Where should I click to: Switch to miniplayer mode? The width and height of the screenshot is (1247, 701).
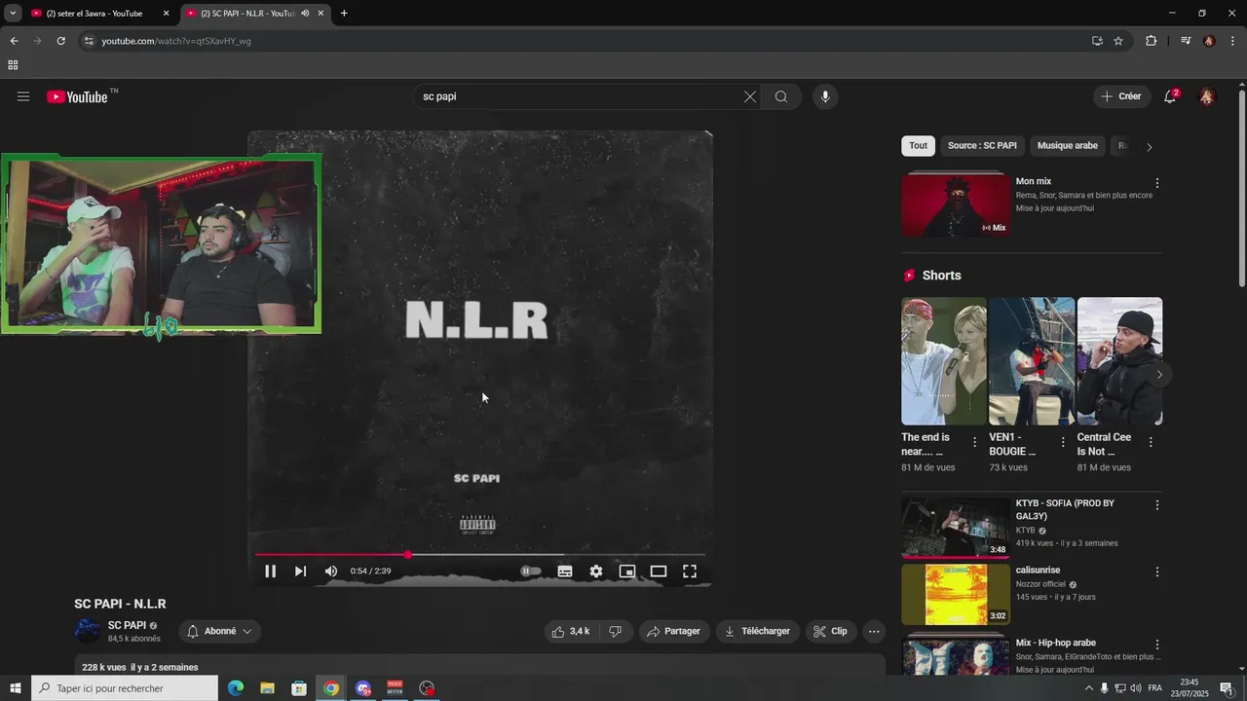click(627, 572)
